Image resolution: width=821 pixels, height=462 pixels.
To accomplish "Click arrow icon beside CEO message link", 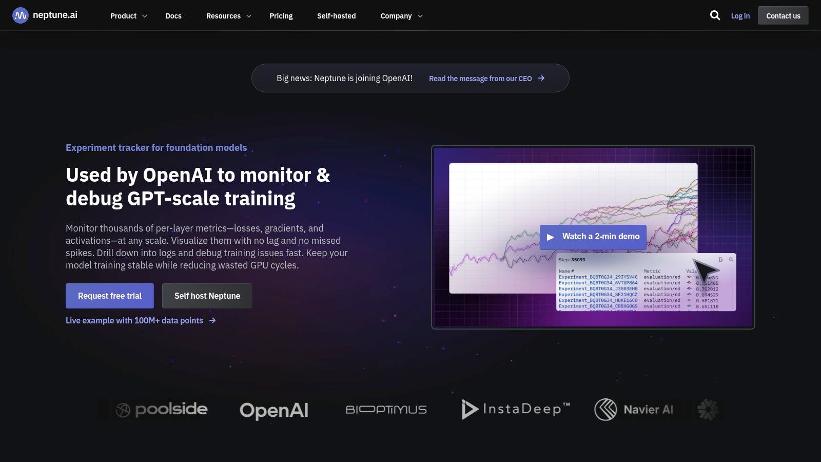I will (541, 79).
